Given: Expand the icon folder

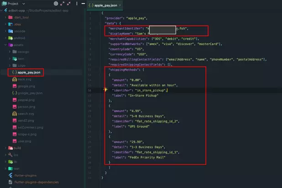Looking at the screenshot, I should pos(10,59).
